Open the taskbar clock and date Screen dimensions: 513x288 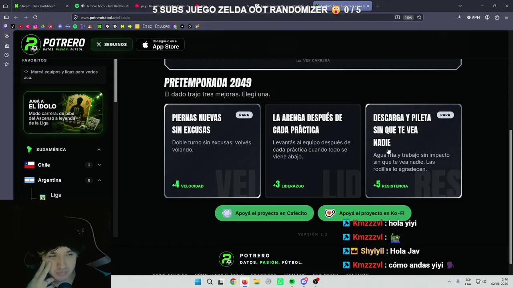(x=500, y=282)
